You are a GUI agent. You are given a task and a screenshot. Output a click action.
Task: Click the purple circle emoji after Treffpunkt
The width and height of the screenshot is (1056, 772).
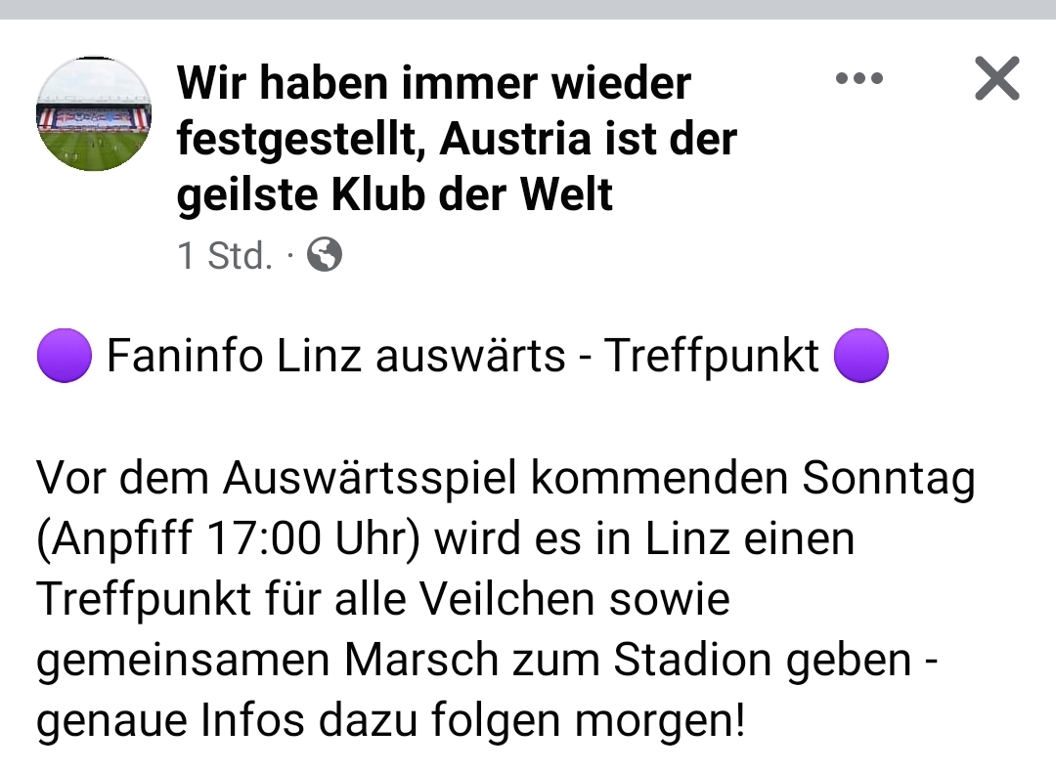(x=861, y=356)
